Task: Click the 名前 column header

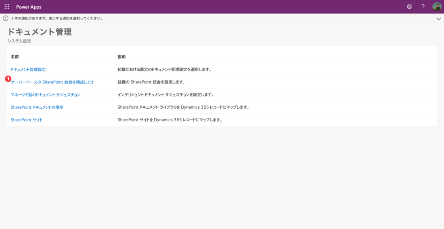Action: [15, 57]
